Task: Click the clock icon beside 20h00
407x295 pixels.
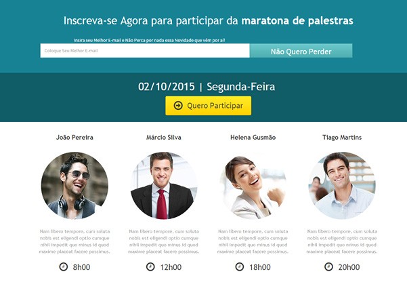Action: coord(328,267)
